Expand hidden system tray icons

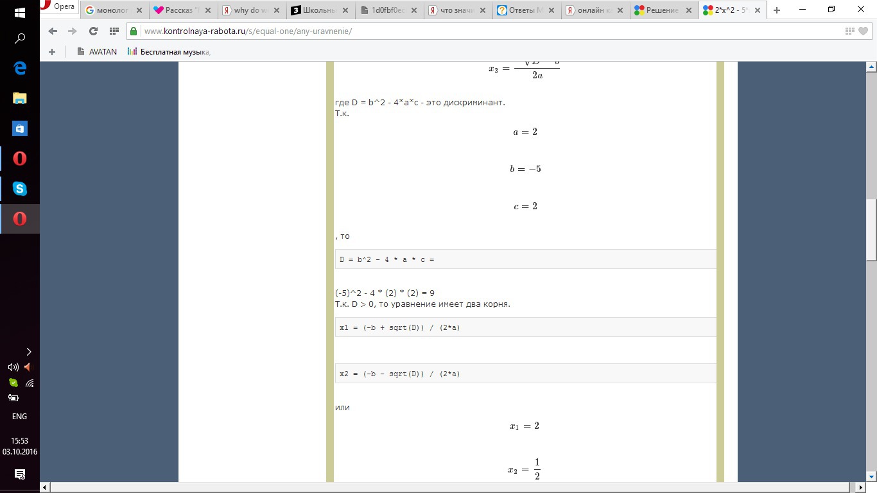[x=28, y=351]
